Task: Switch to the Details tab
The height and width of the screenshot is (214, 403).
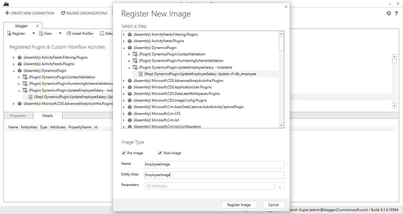Action: click(x=48, y=116)
